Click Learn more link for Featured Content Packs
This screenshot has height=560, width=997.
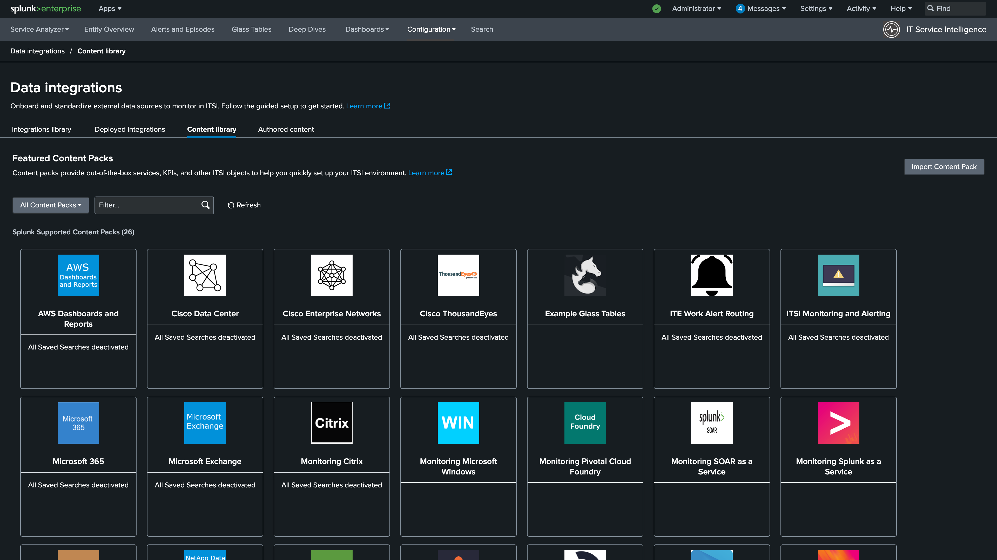[x=430, y=173]
